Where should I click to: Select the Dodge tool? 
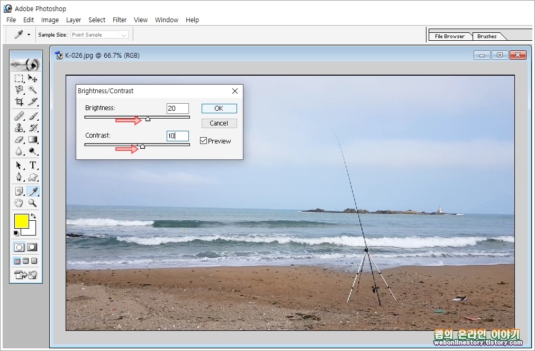(33, 151)
